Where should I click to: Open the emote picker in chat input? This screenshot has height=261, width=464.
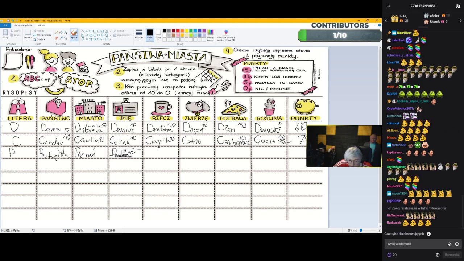457,244
